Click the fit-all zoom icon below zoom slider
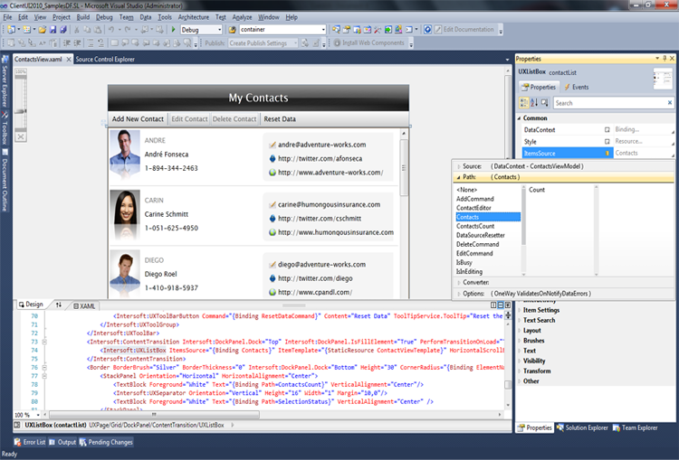Image resolution: width=679 pixels, height=460 pixels. point(20,136)
